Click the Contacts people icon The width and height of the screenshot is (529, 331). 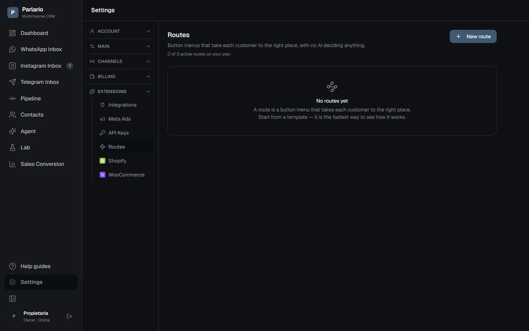click(13, 115)
